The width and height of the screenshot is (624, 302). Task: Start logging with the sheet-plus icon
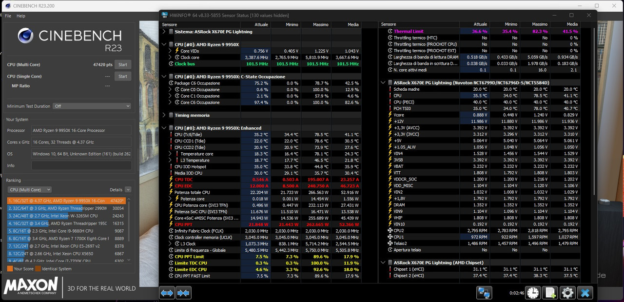(550, 293)
